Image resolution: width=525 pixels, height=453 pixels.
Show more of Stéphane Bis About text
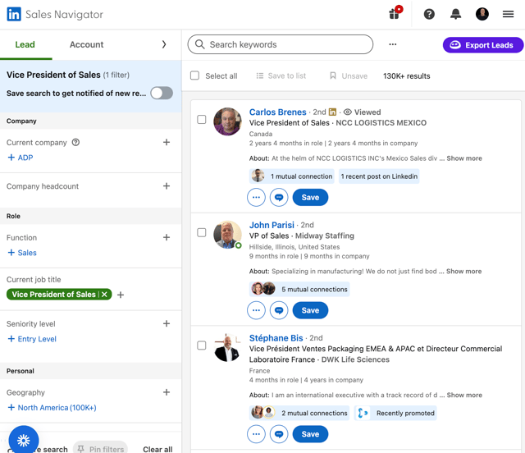pos(464,395)
